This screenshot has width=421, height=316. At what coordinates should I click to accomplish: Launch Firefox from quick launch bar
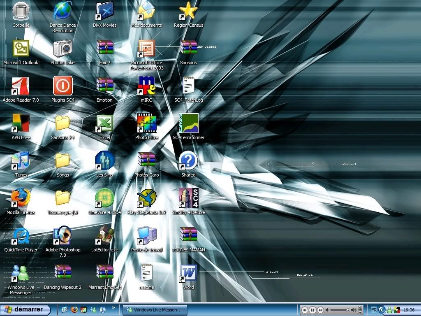tap(74, 310)
